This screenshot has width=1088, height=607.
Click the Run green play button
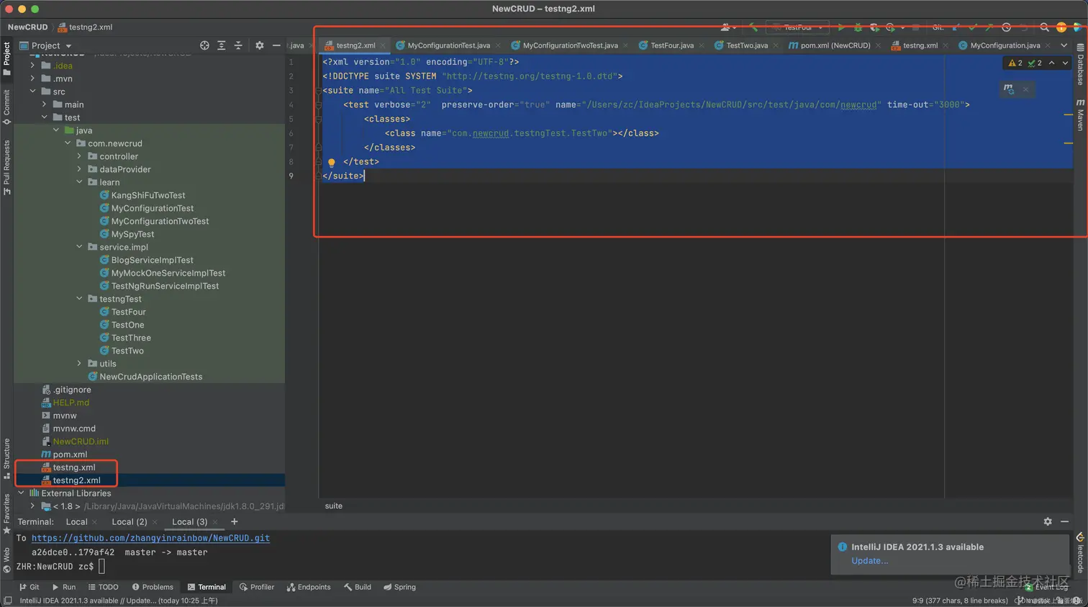coord(840,27)
